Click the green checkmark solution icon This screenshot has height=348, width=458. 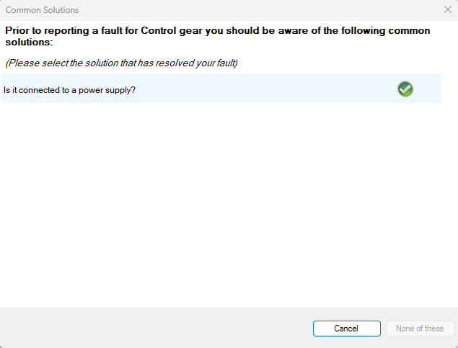coord(405,89)
